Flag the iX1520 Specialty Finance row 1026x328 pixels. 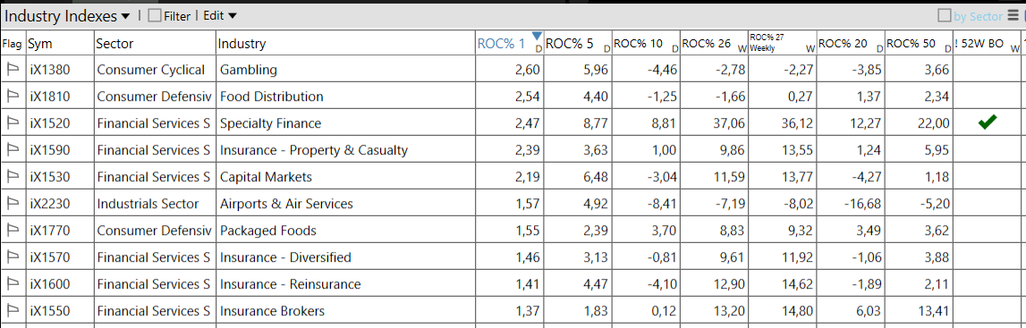point(13,122)
